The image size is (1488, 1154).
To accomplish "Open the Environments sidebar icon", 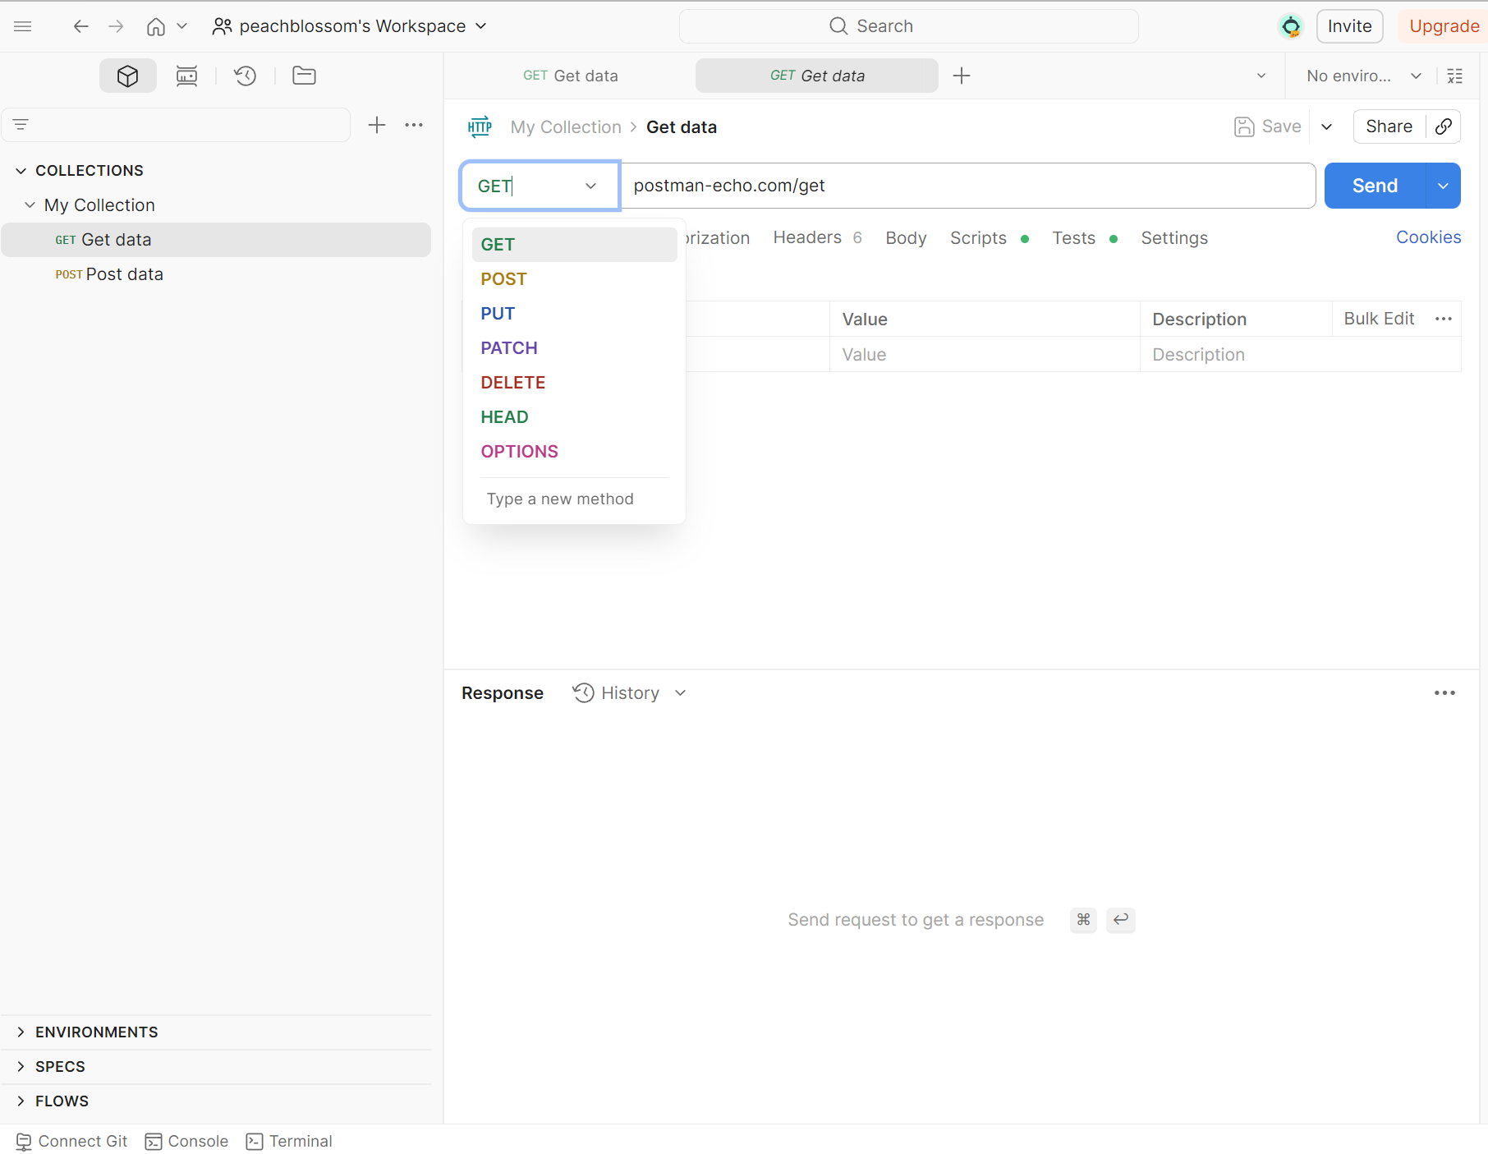I will tap(186, 76).
